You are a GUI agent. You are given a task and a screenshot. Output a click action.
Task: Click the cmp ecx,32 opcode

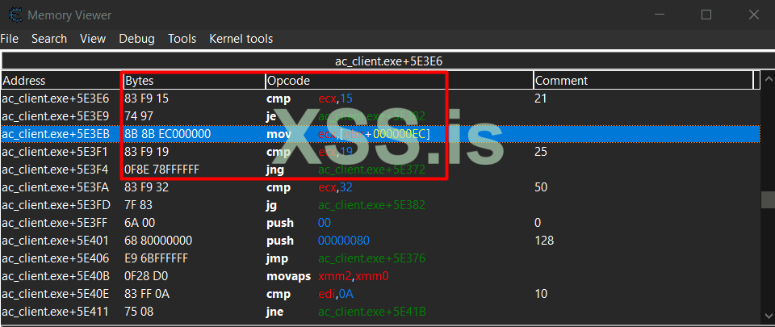click(x=309, y=187)
